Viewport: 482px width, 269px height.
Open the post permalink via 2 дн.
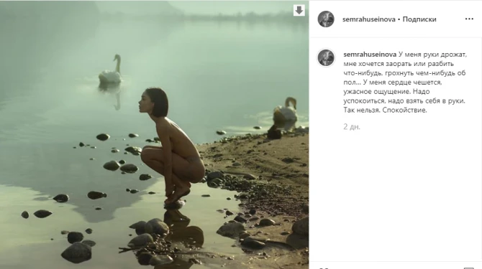coord(352,127)
